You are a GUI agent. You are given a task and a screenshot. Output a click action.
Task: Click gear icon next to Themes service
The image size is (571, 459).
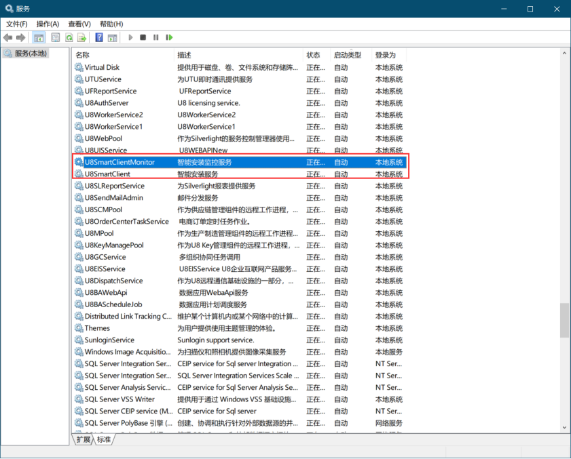(x=79, y=328)
